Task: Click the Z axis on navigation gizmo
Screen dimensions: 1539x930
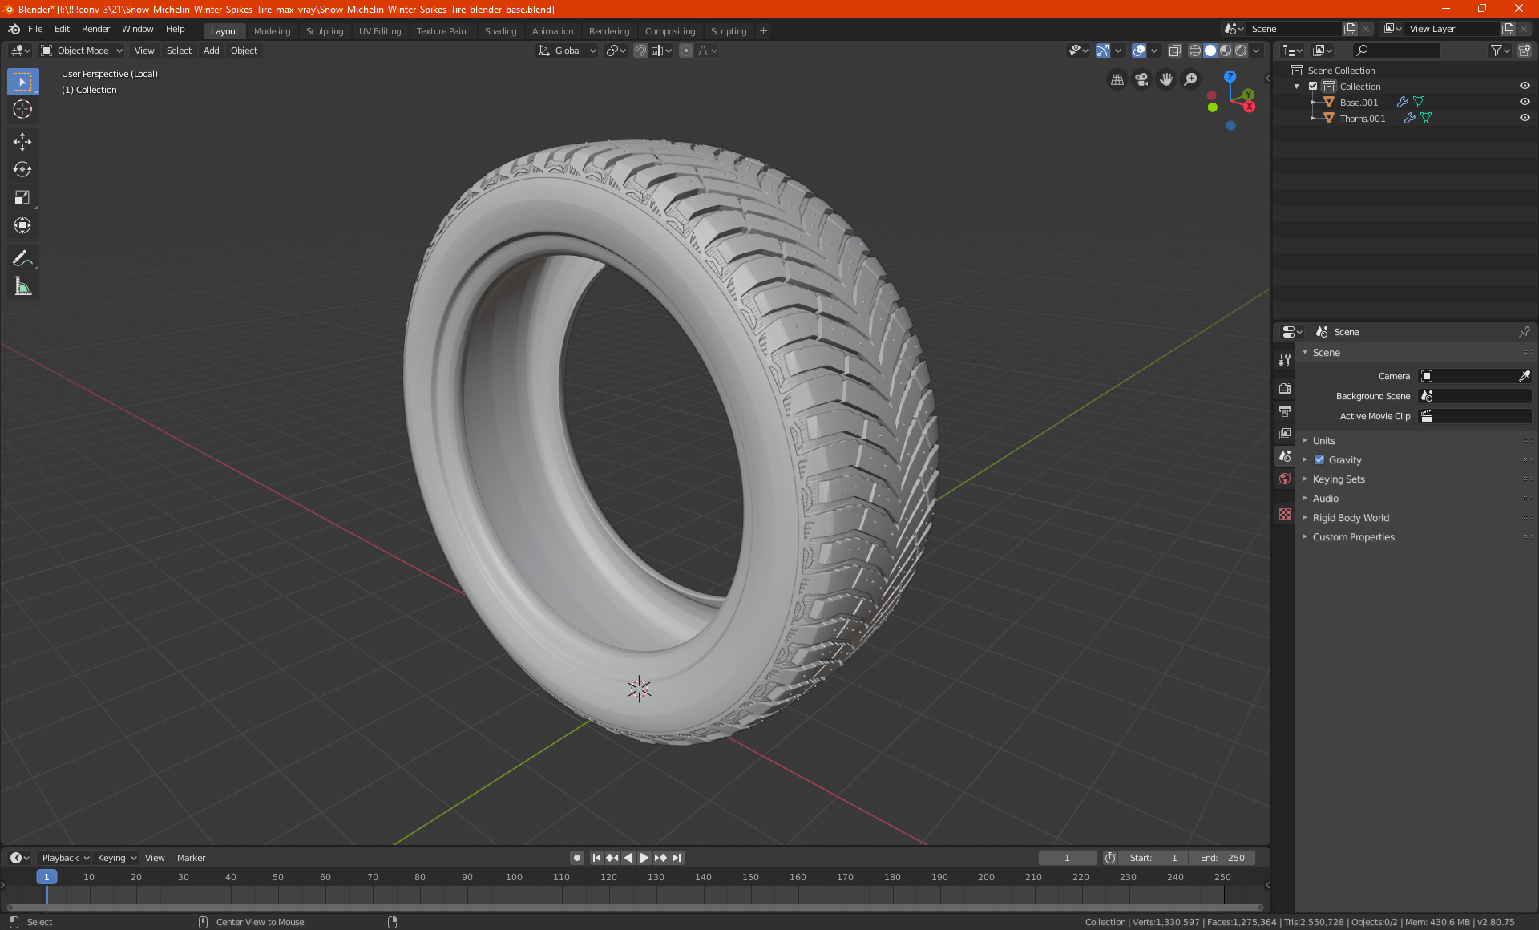Action: (x=1230, y=77)
